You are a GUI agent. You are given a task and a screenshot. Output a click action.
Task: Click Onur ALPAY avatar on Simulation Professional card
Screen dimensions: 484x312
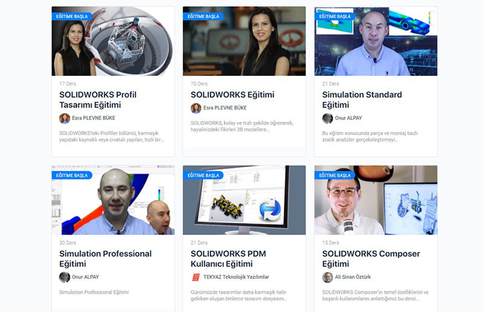(65, 277)
